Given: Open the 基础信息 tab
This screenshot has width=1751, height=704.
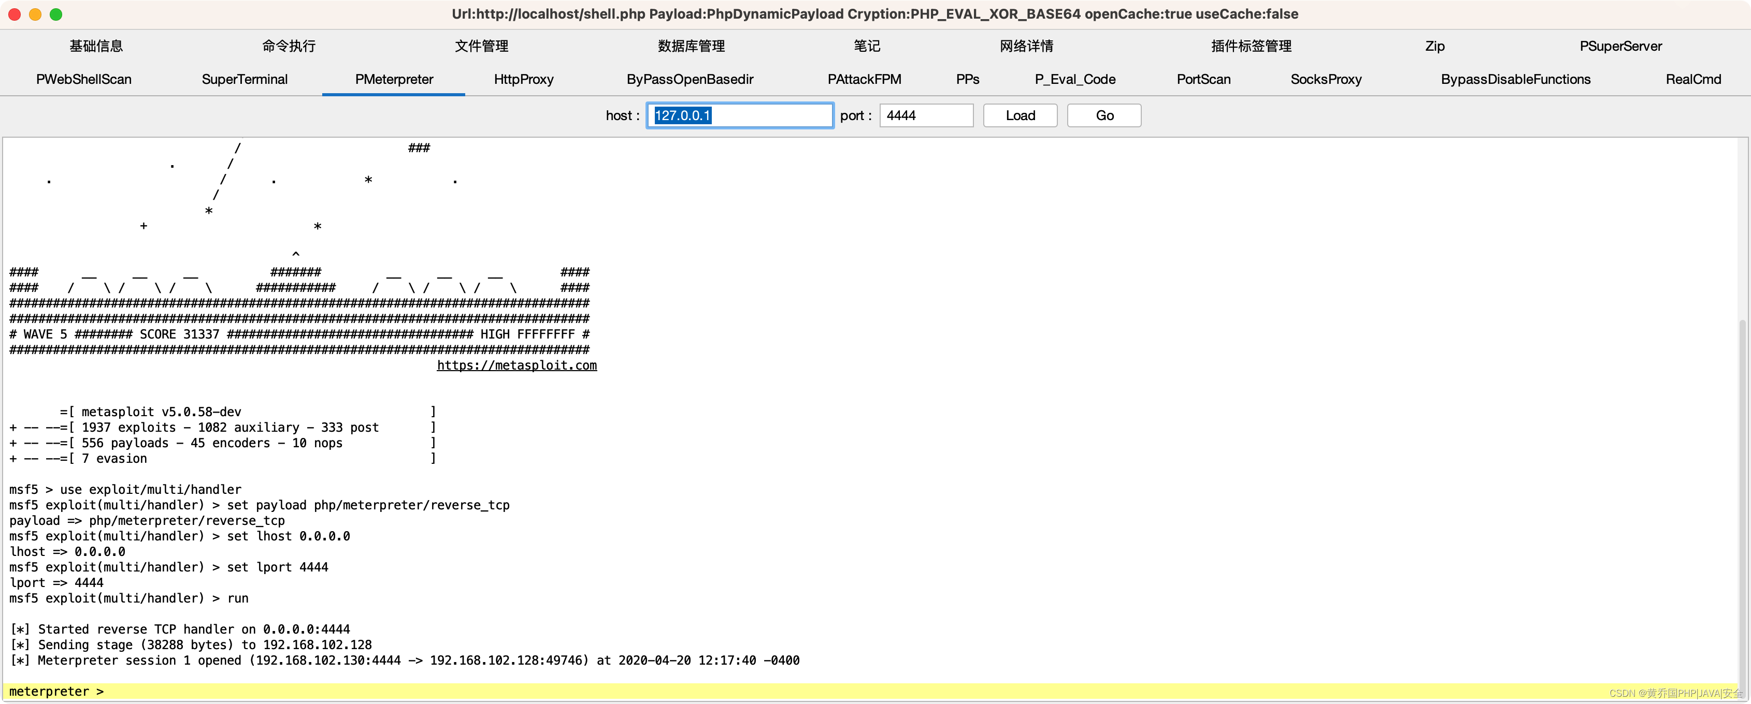Looking at the screenshot, I should pos(96,46).
